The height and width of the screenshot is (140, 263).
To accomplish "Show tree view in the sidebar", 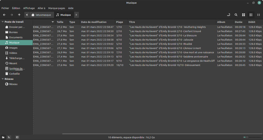I will point(9,137).
